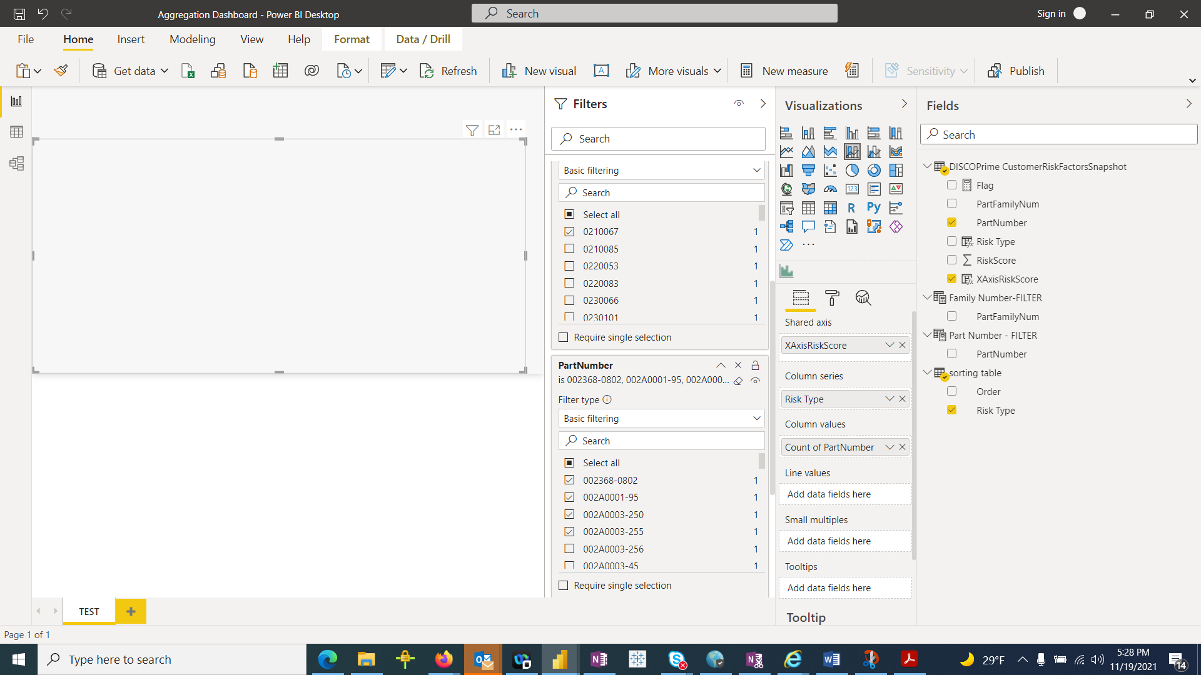1201x675 pixels.
Task: Expand the Get data dropdown arrow
Action: (165, 71)
